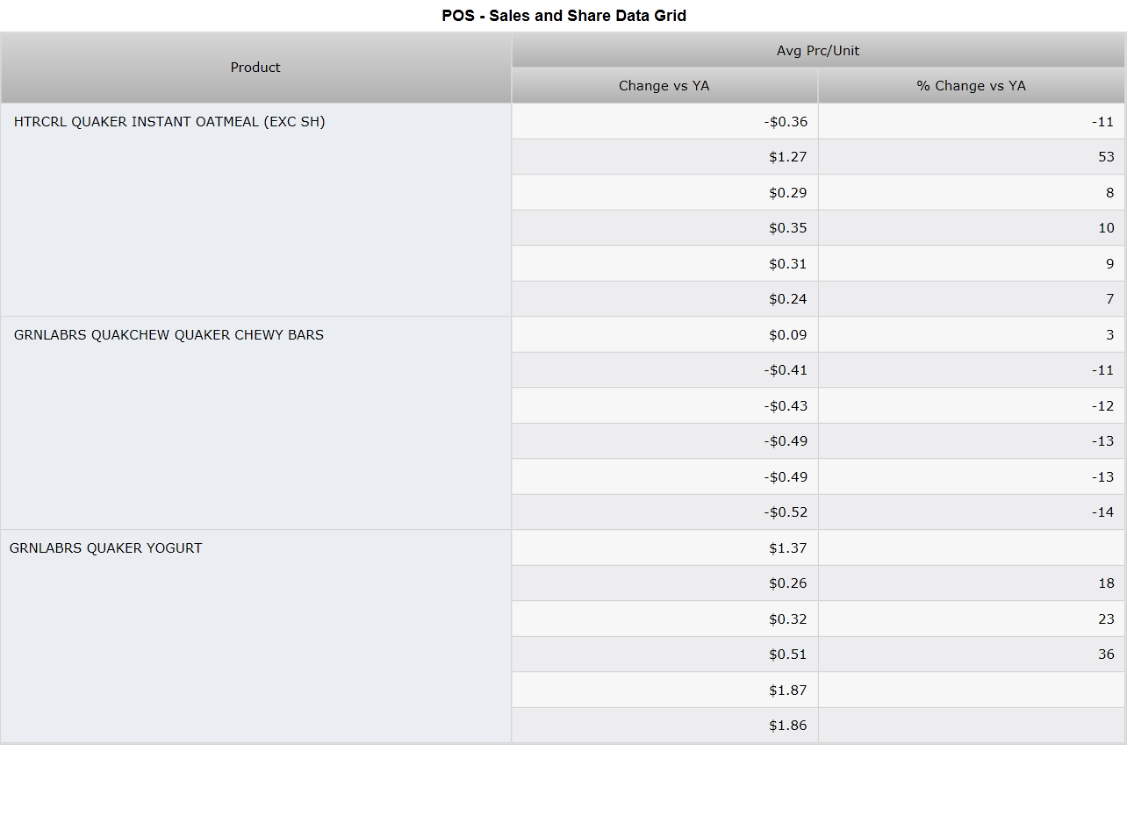Select GRNLABRS QUAKCHEW QUAKER CHEWY BARS product

coord(256,423)
